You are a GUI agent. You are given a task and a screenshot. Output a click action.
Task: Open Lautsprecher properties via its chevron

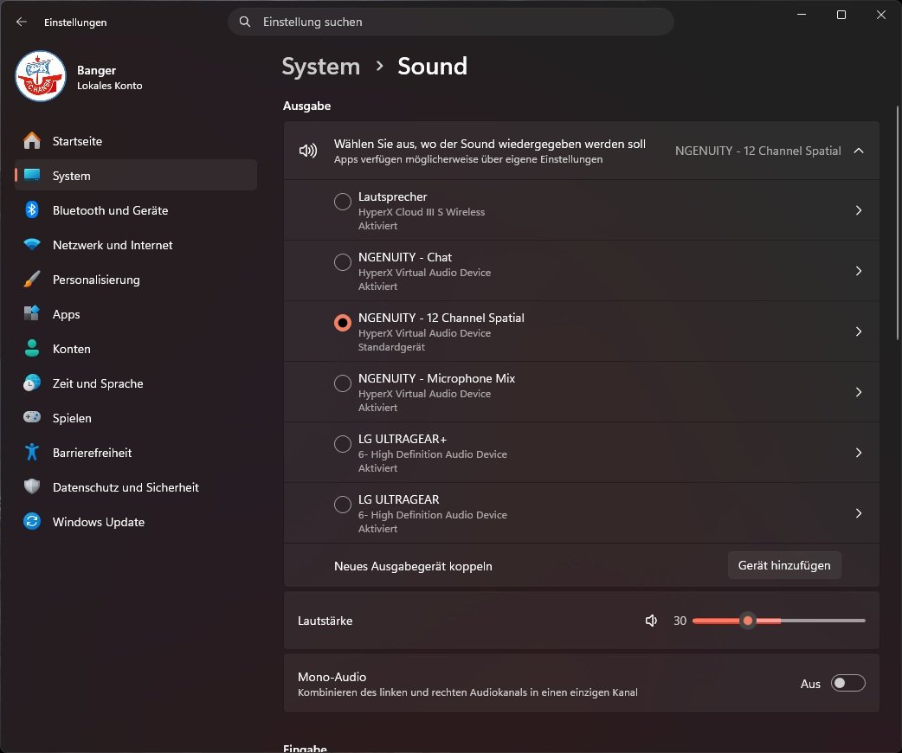(x=859, y=210)
